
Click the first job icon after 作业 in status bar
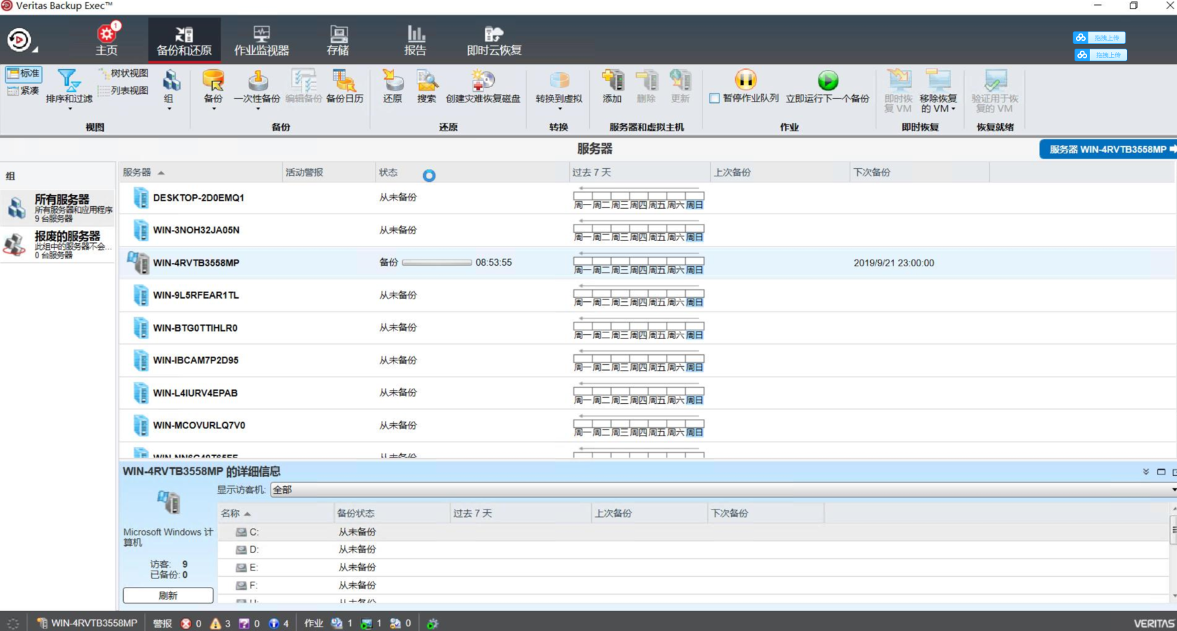coord(336,623)
